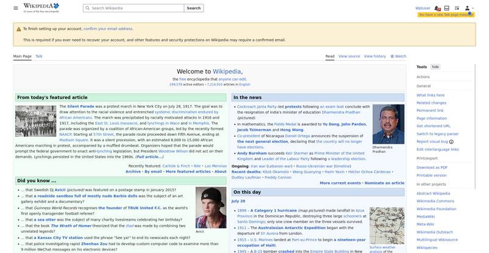Click the Full article link

tap(149, 156)
